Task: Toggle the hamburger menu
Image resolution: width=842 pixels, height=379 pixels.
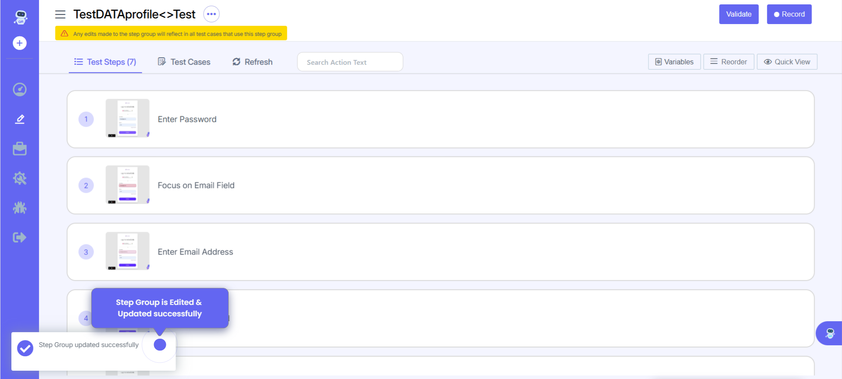Action: click(60, 14)
